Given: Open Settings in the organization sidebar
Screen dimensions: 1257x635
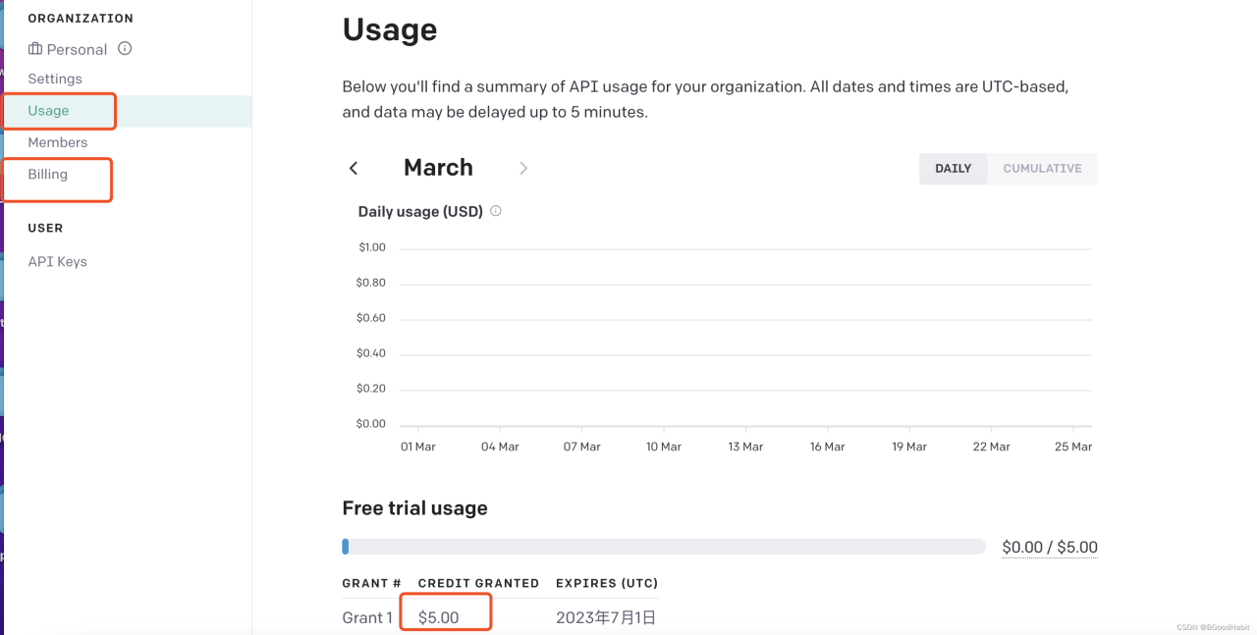Looking at the screenshot, I should coord(55,79).
